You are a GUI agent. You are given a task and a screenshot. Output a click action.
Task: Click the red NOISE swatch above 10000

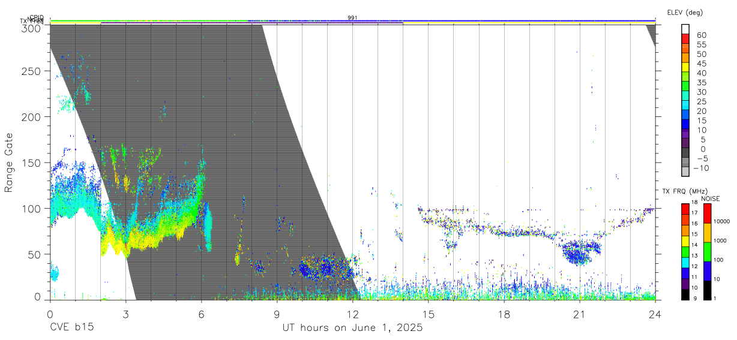point(707,213)
